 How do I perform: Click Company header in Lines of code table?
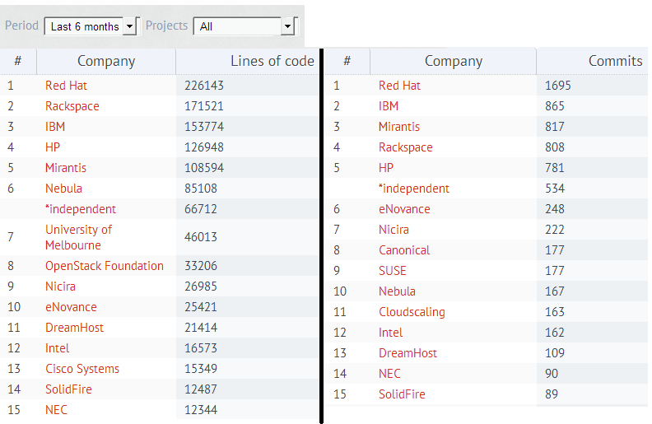(106, 61)
